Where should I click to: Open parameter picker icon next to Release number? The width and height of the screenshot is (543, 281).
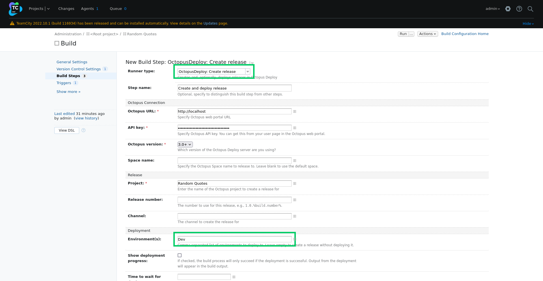(x=295, y=200)
